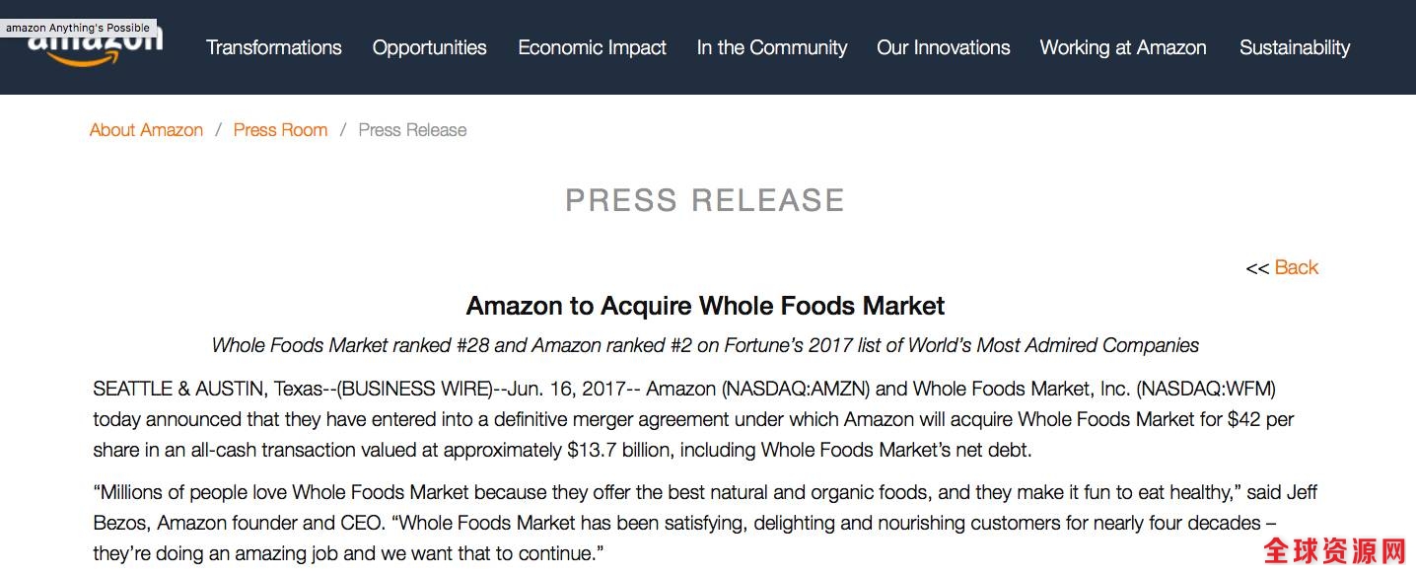This screenshot has height=575, width=1416.
Task: Select the Sustainability nav item
Action: point(1295,47)
